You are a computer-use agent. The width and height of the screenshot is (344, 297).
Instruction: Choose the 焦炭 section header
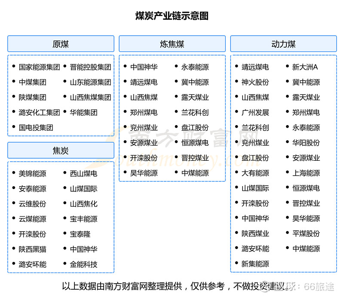pyautogui.click(x=61, y=151)
